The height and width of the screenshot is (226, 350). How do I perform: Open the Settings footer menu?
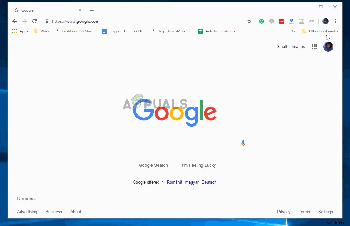click(x=325, y=212)
